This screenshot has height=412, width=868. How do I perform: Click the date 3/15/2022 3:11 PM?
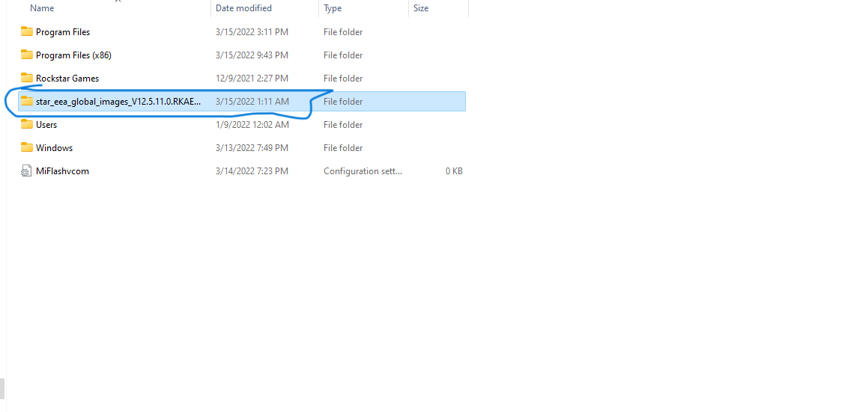(252, 32)
